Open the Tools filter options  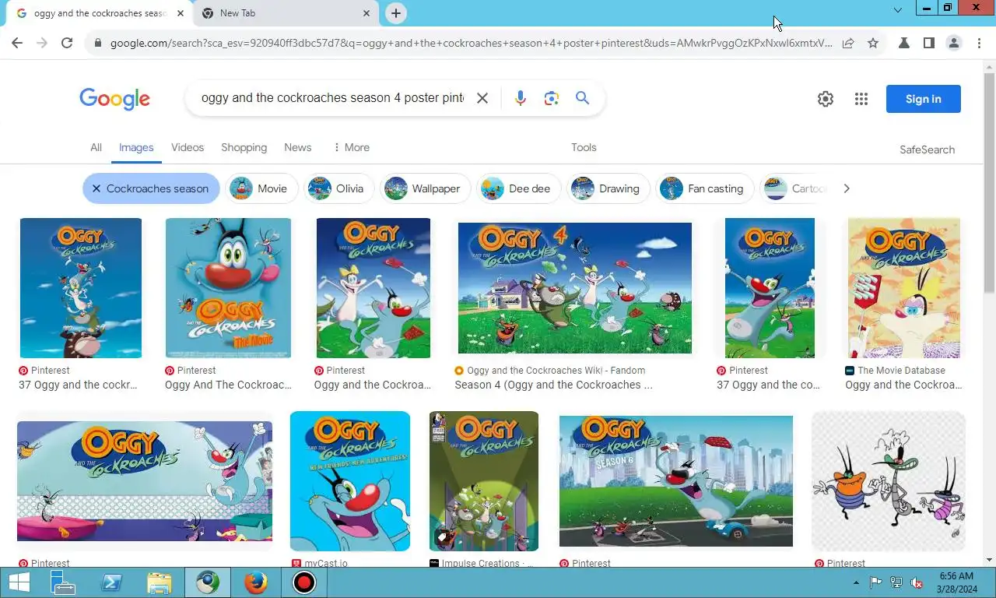tap(584, 147)
